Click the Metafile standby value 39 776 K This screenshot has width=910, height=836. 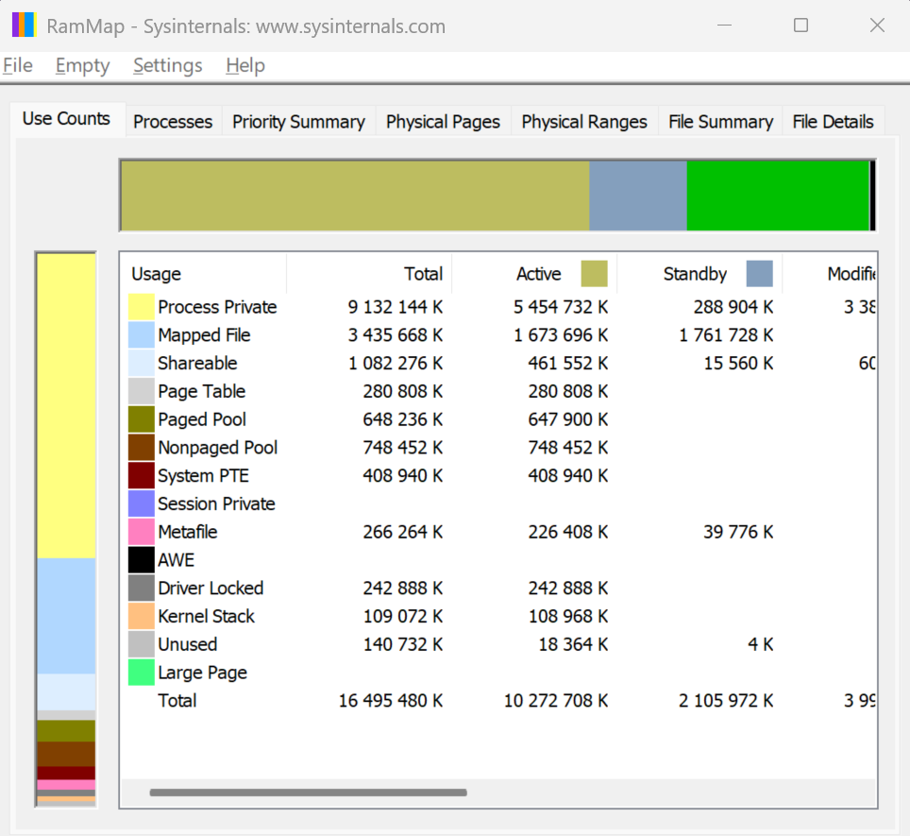[x=738, y=532]
